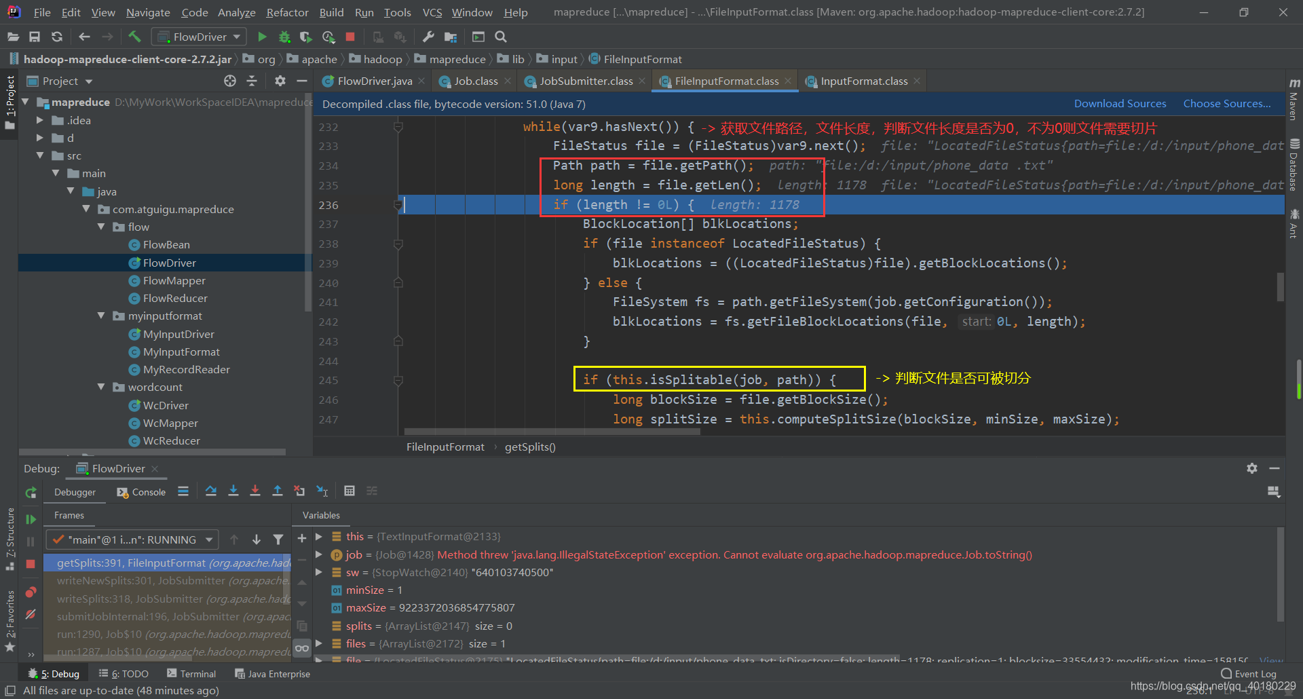Screen dimensions: 1303x699
Task: Open the main thread RUNNING dropdown
Action: tap(132, 540)
